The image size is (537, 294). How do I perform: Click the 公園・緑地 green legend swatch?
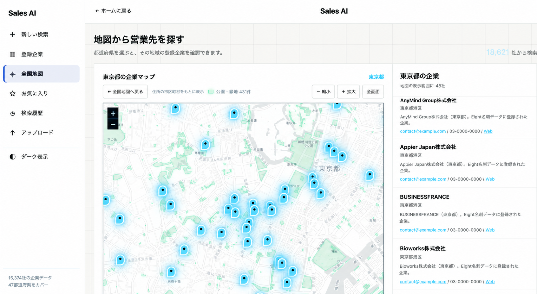tap(211, 92)
